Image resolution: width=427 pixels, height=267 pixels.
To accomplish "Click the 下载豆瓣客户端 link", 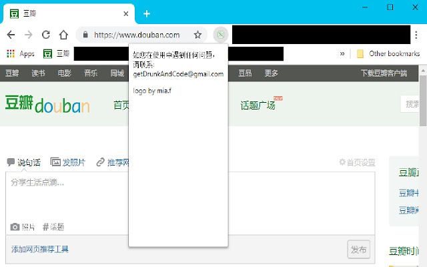I will pyautogui.click(x=384, y=73).
